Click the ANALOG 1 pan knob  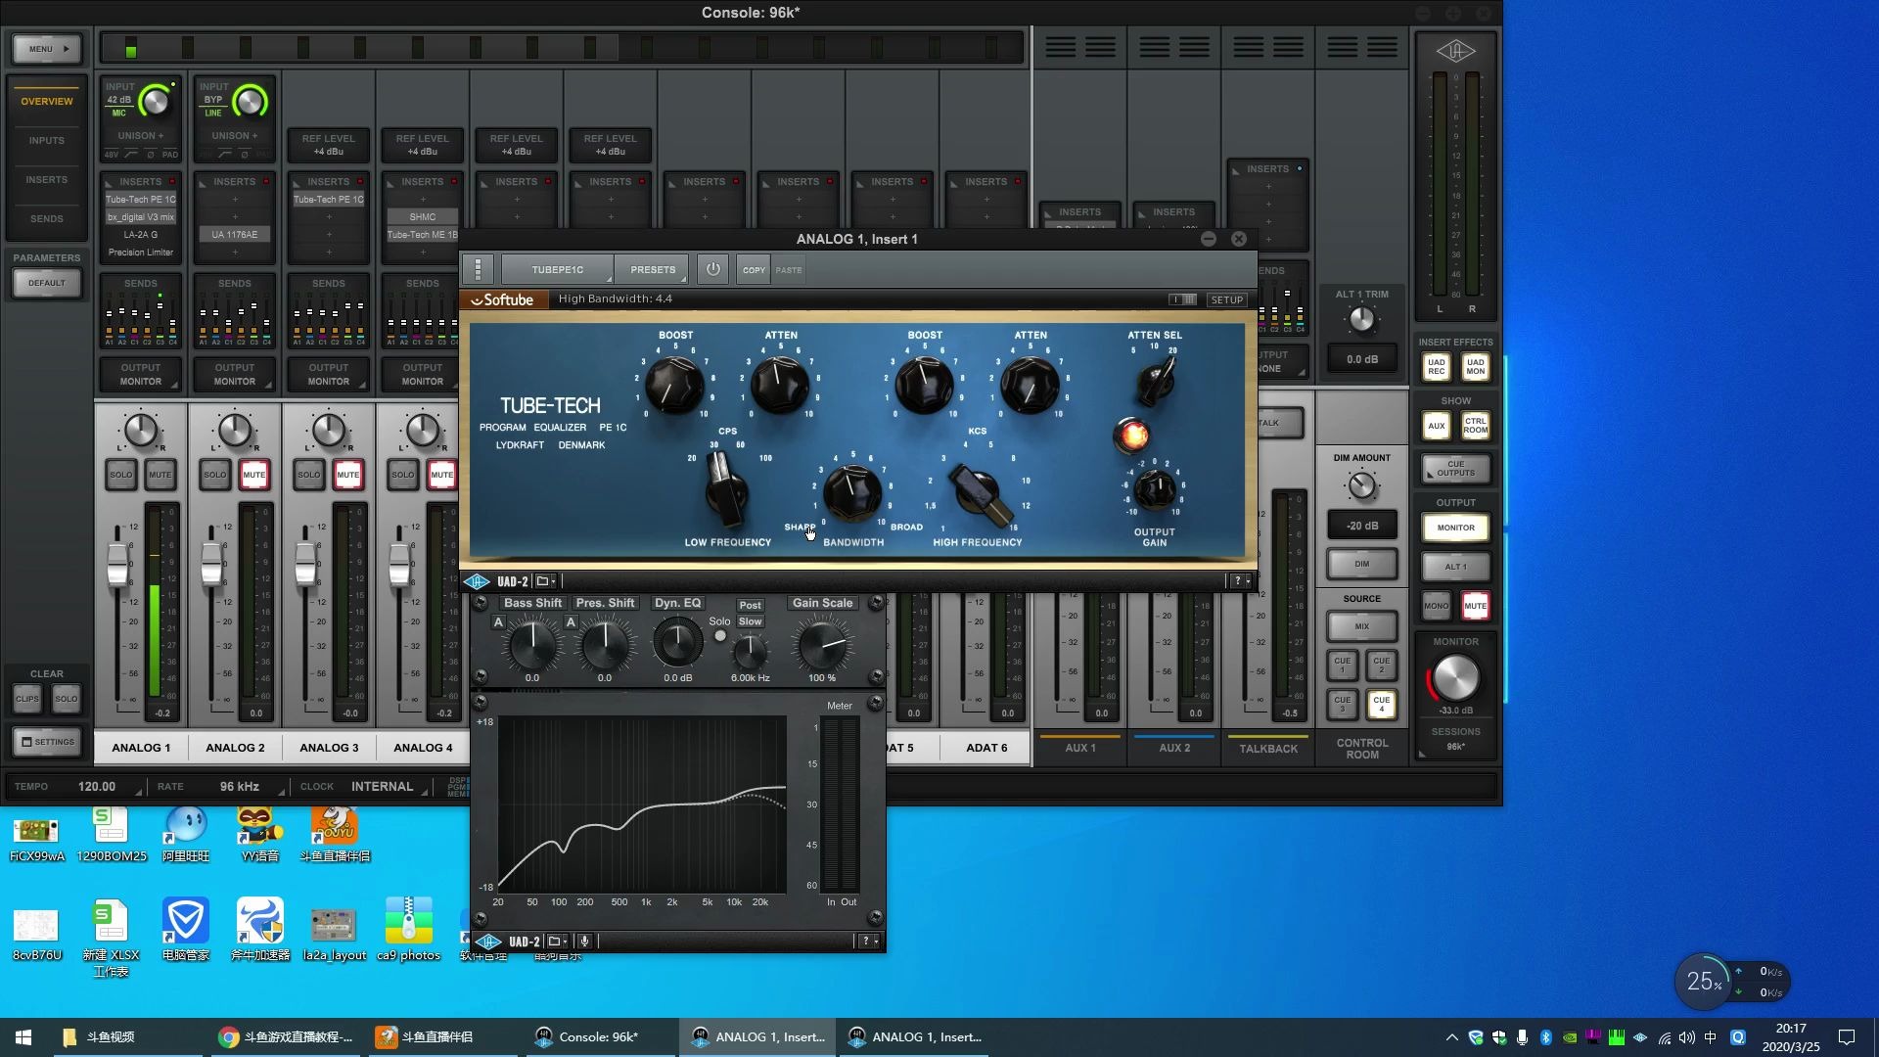pyautogui.click(x=140, y=430)
